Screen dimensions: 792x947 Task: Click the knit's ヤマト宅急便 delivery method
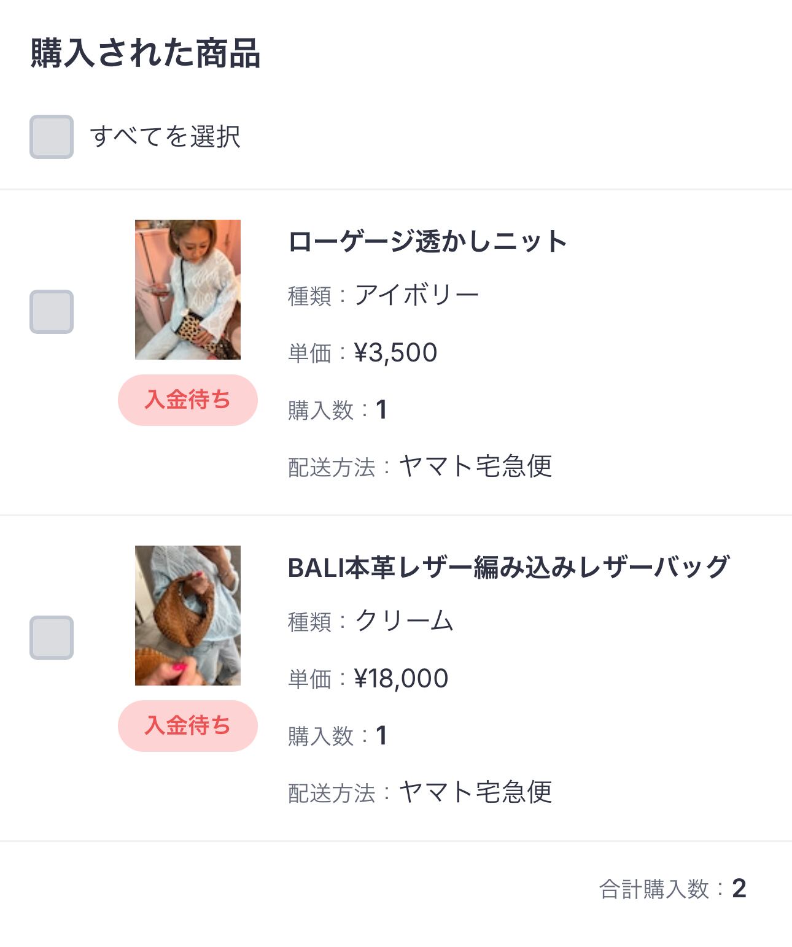476,467
